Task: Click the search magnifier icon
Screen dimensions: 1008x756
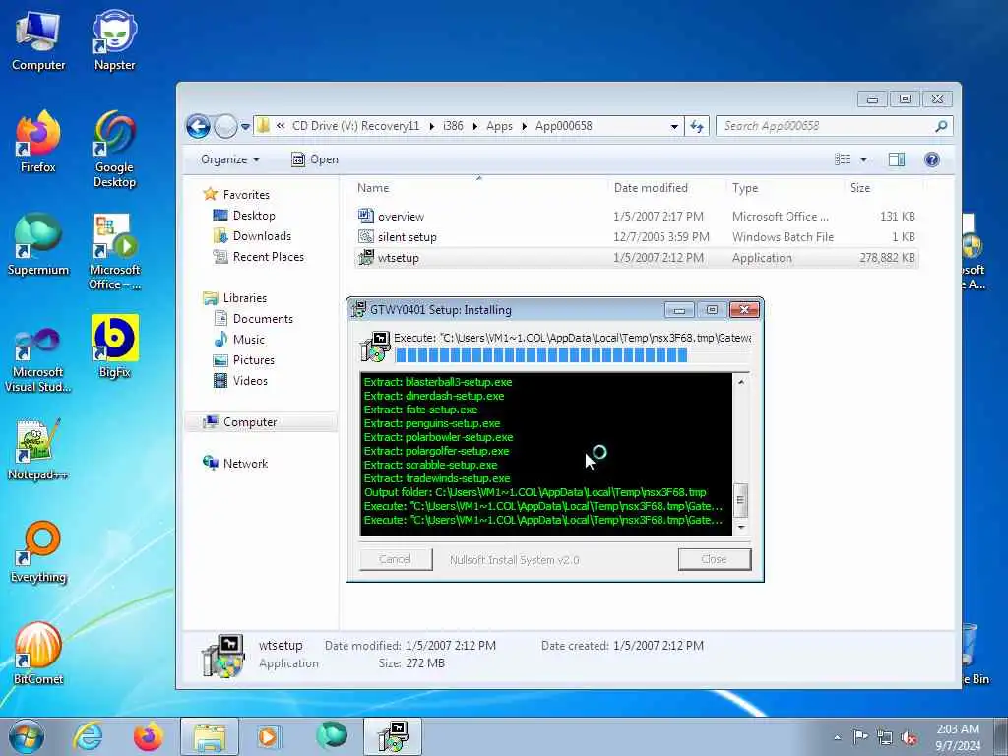Action: 941,126
